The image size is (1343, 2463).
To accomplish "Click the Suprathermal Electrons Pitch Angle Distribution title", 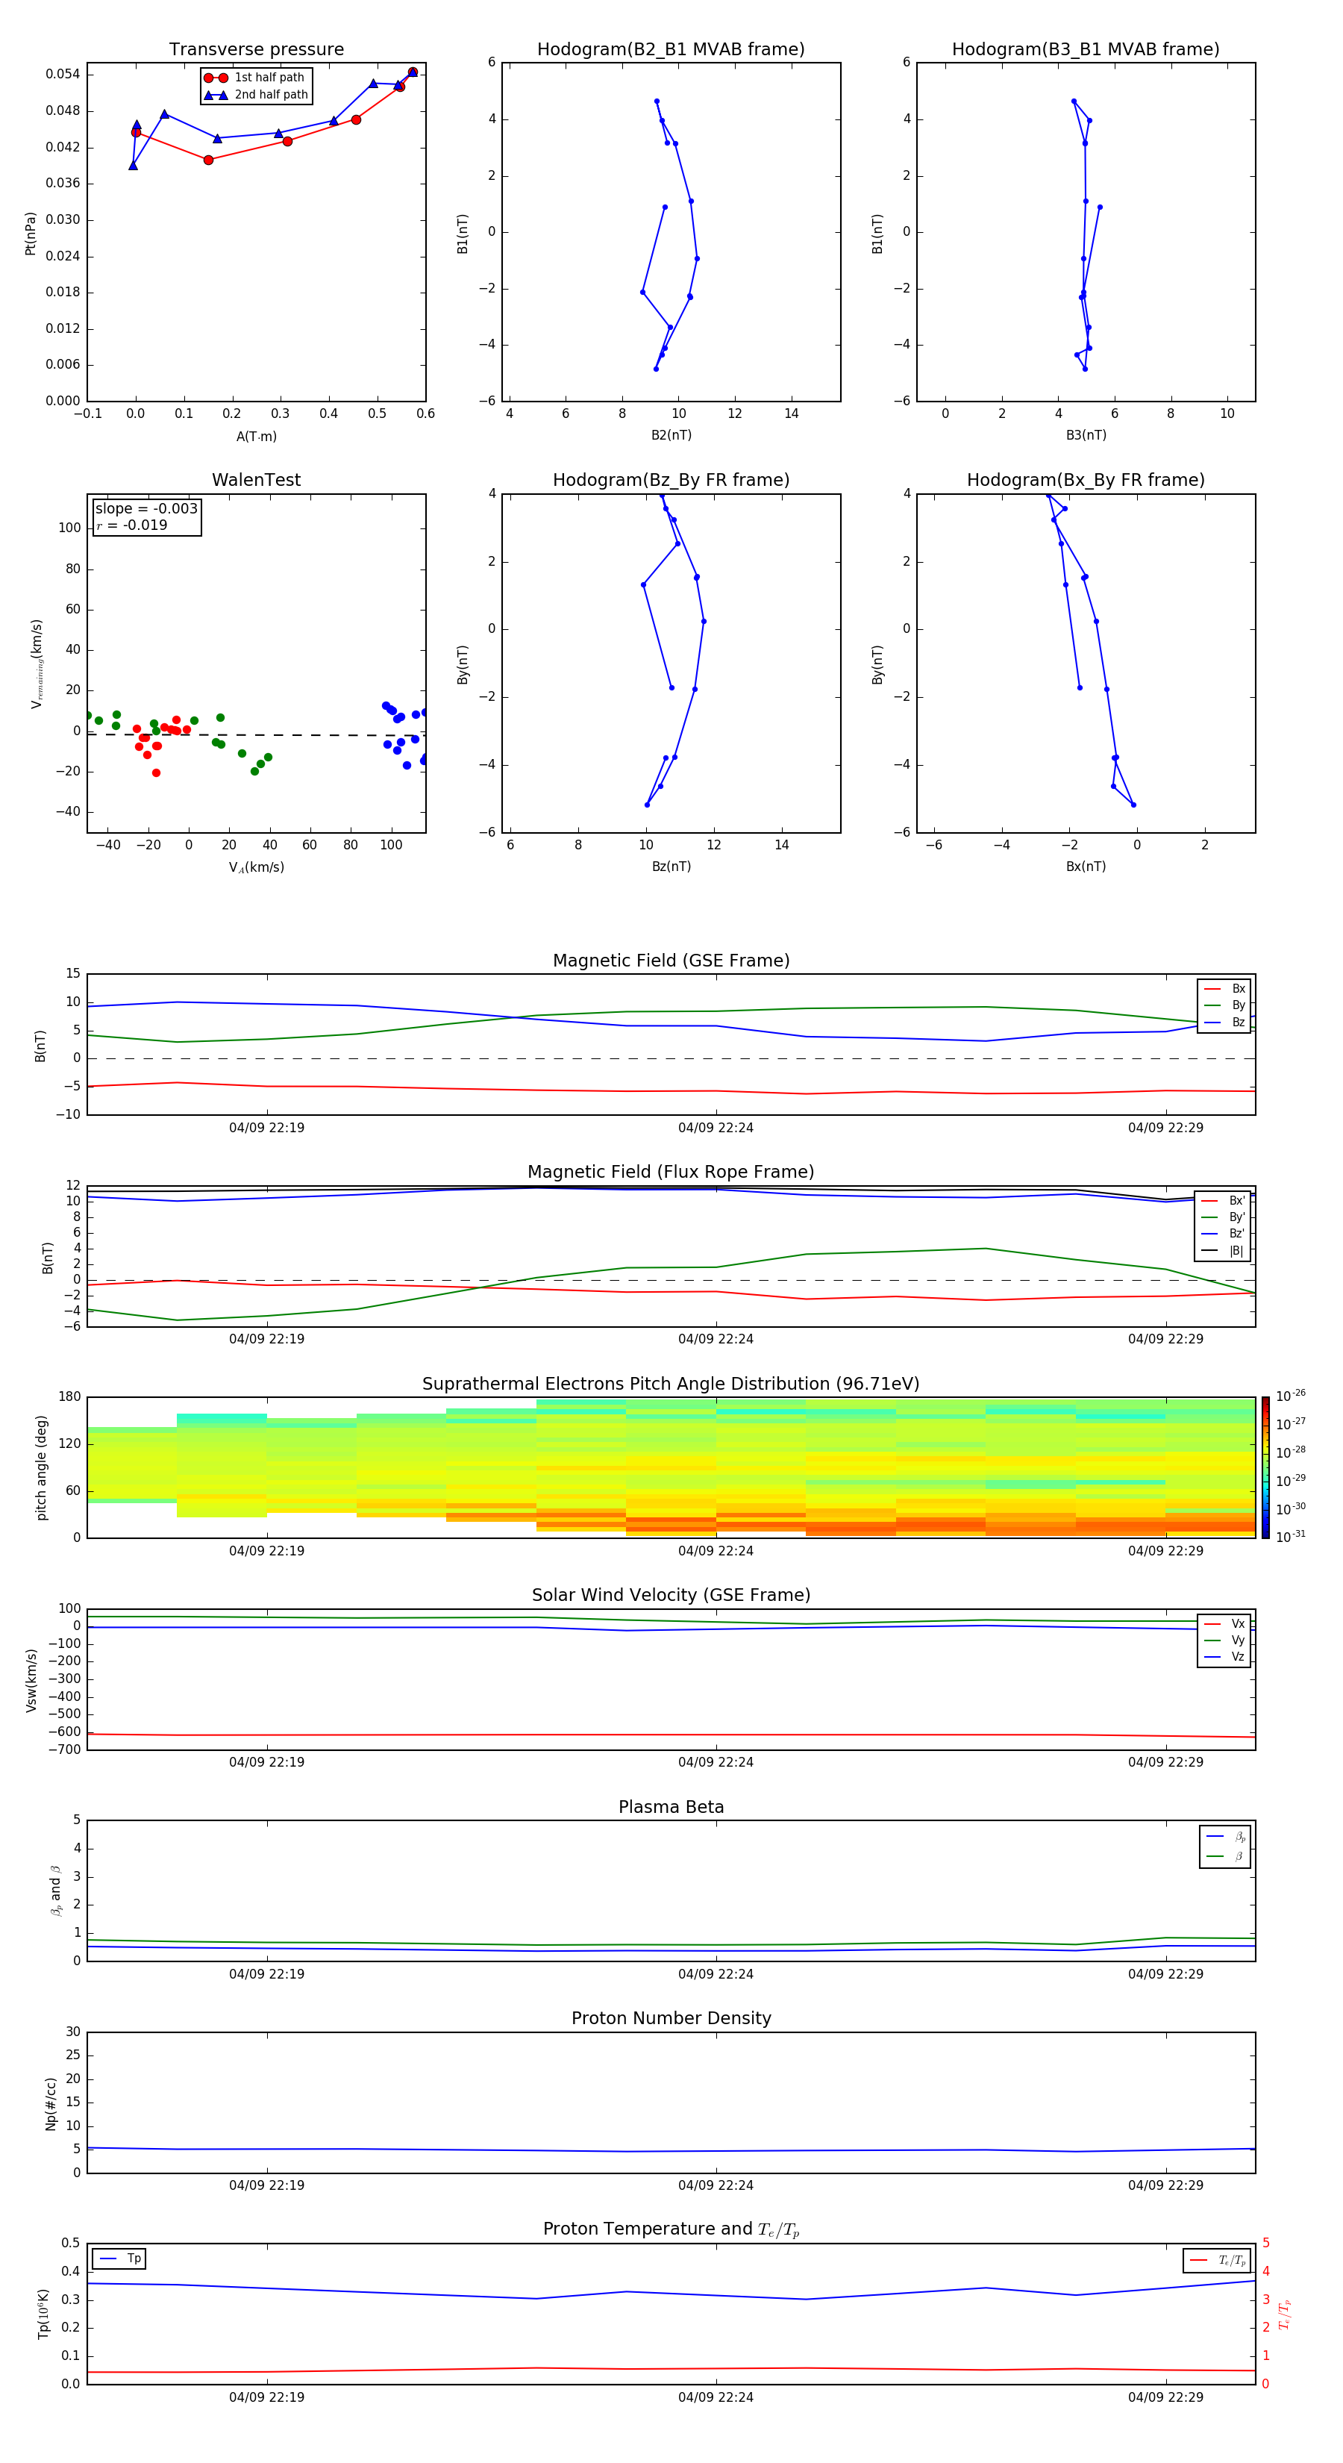I will (x=671, y=1385).
